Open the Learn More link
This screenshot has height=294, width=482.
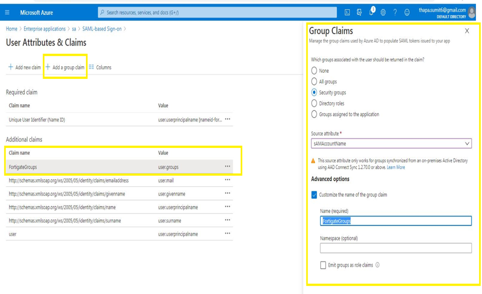(396, 167)
